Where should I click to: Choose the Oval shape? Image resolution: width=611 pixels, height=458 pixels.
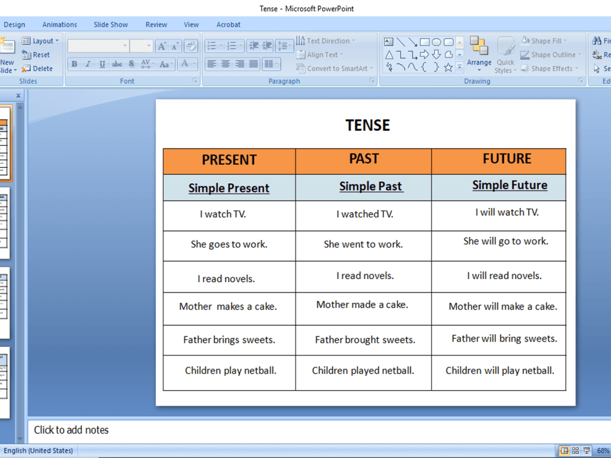(436, 42)
